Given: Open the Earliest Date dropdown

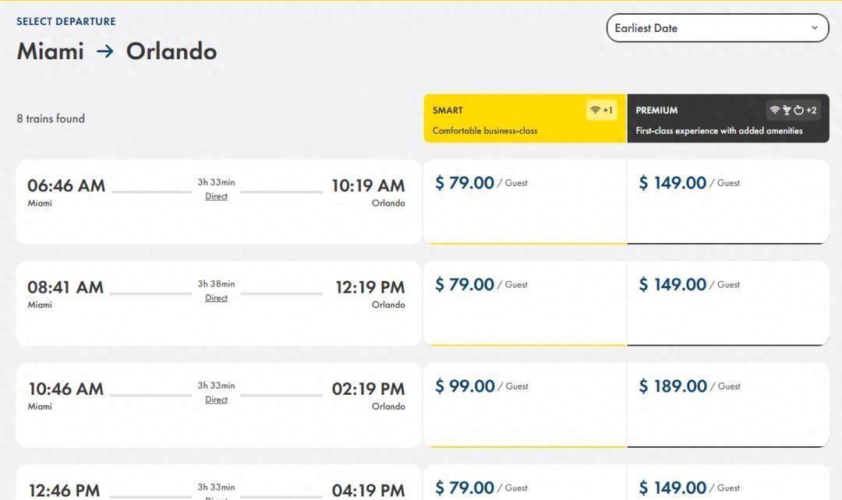Looking at the screenshot, I should click(x=717, y=28).
